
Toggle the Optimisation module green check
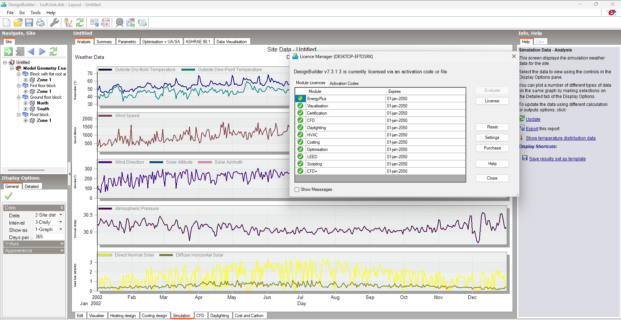coord(300,149)
